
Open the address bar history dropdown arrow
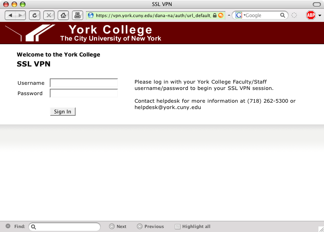point(229,16)
